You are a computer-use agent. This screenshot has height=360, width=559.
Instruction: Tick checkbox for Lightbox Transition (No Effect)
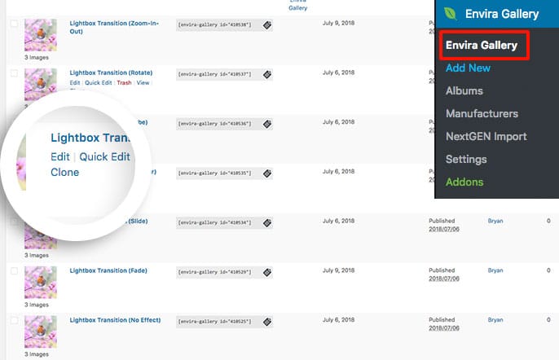coord(14,321)
